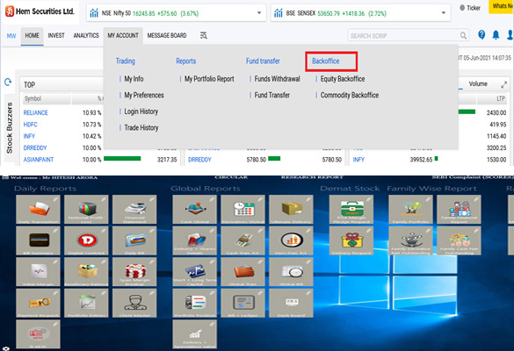Viewport: 514px width, 351px height.
Task: Click the edit pencil on Daily Transaction tile
Action: [x=55, y=199]
